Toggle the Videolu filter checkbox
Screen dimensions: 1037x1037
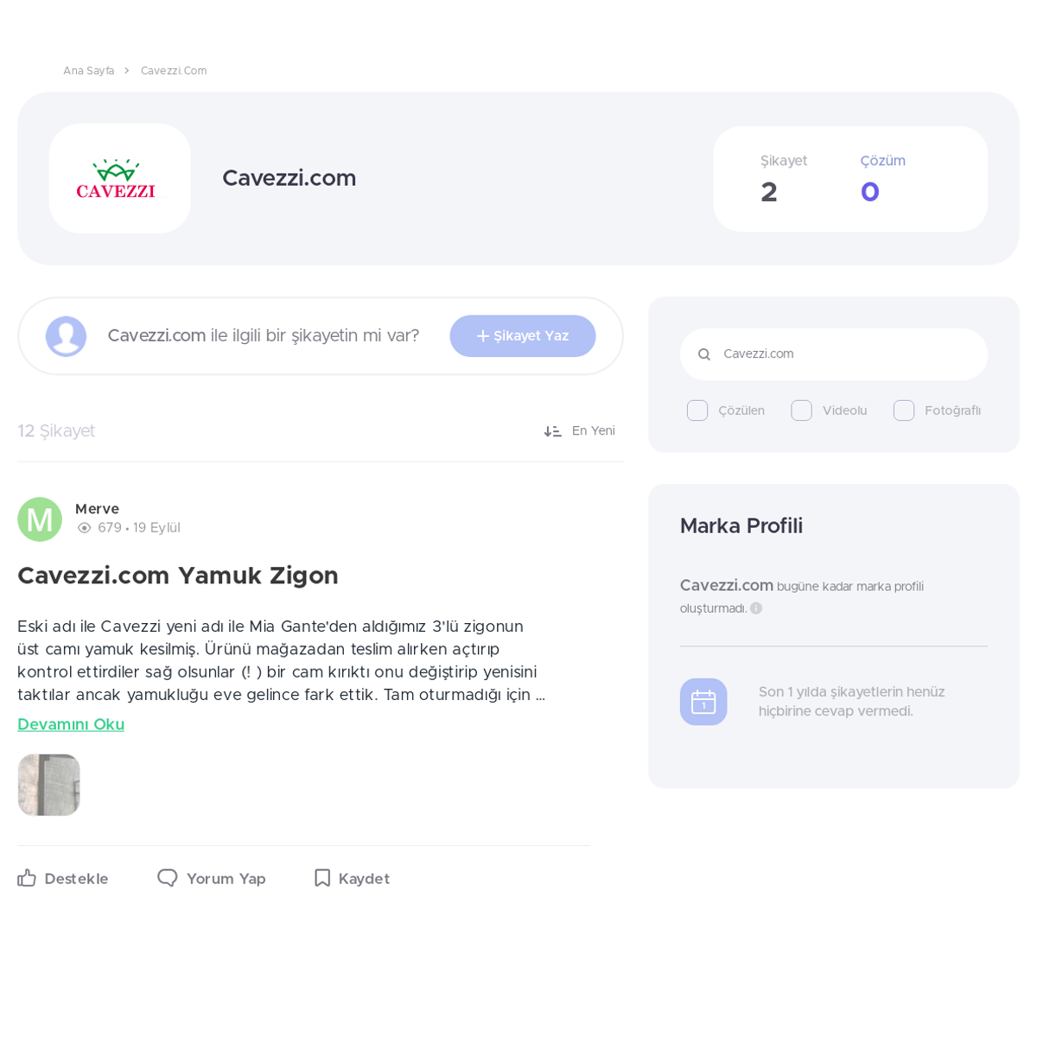click(801, 410)
